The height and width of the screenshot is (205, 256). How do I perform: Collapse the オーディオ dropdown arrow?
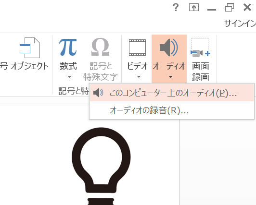pos(170,77)
